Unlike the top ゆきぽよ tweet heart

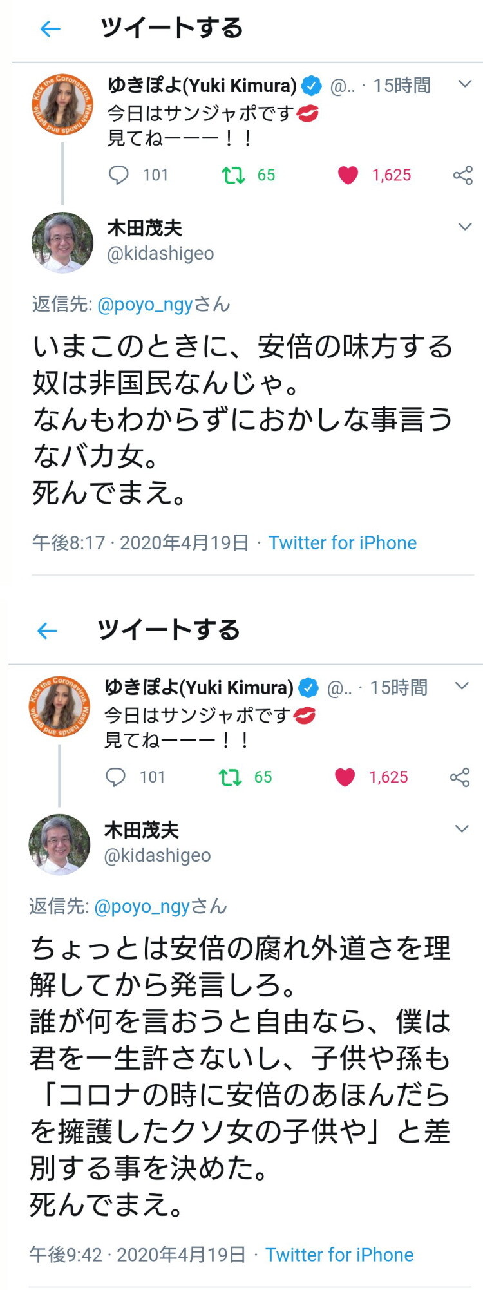point(348,175)
